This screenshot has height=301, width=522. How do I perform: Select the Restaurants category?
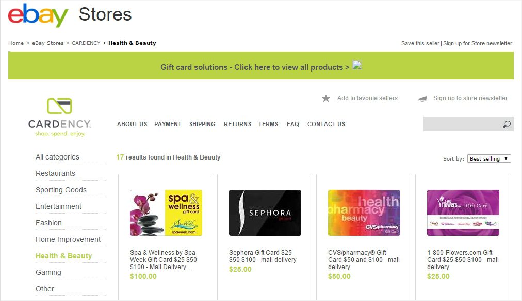tap(55, 173)
